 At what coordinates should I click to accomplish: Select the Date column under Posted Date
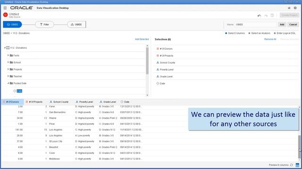[x=19, y=91]
